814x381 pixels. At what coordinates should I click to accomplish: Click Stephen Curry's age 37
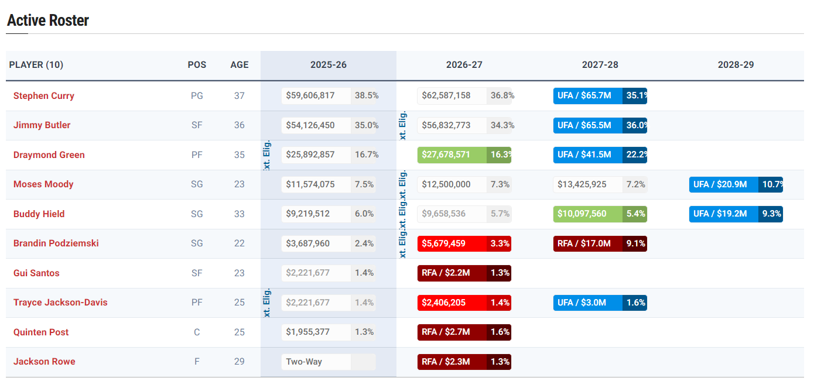pyautogui.click(x=240, y=96)
